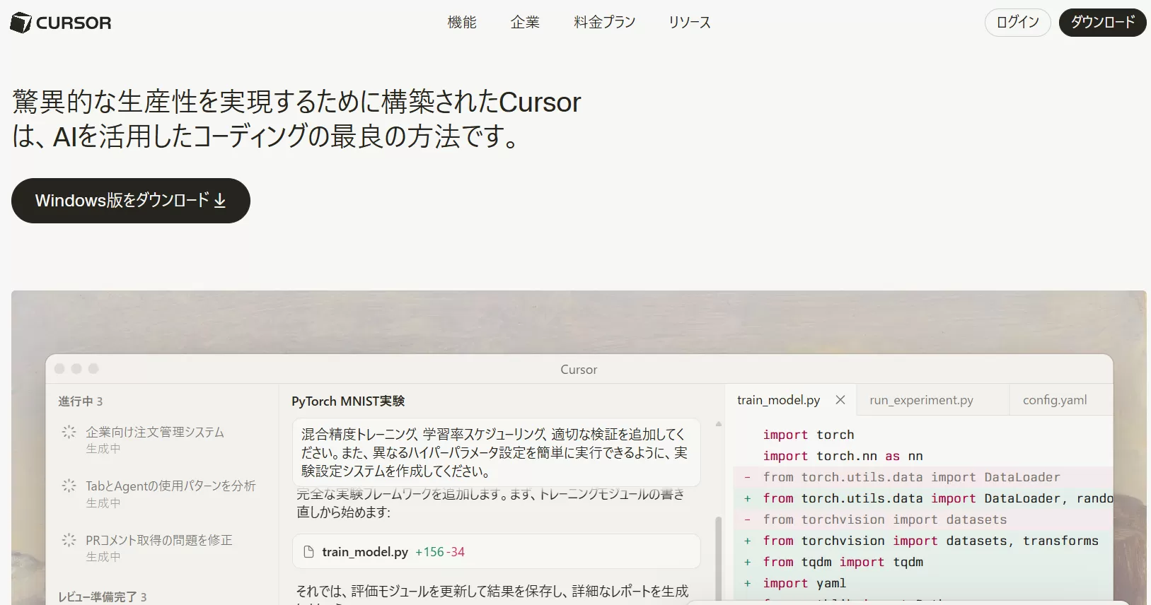
Task: Click the prompt text box about 混合精度トレーニング
Action: [x=495, y=452]
